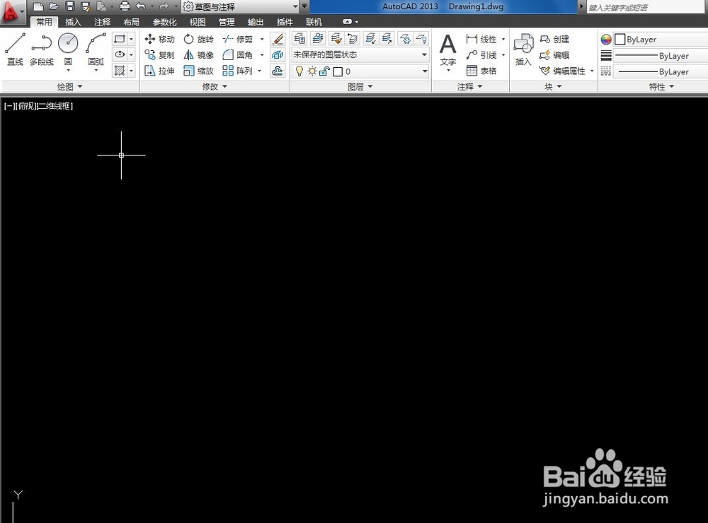Click the Insert block (插入) icon

(x=523, y=49)
